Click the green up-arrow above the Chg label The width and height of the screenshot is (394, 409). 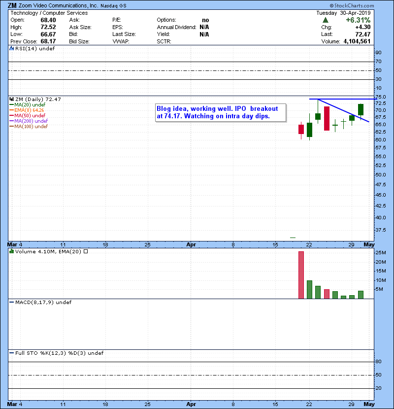(326, 20)
